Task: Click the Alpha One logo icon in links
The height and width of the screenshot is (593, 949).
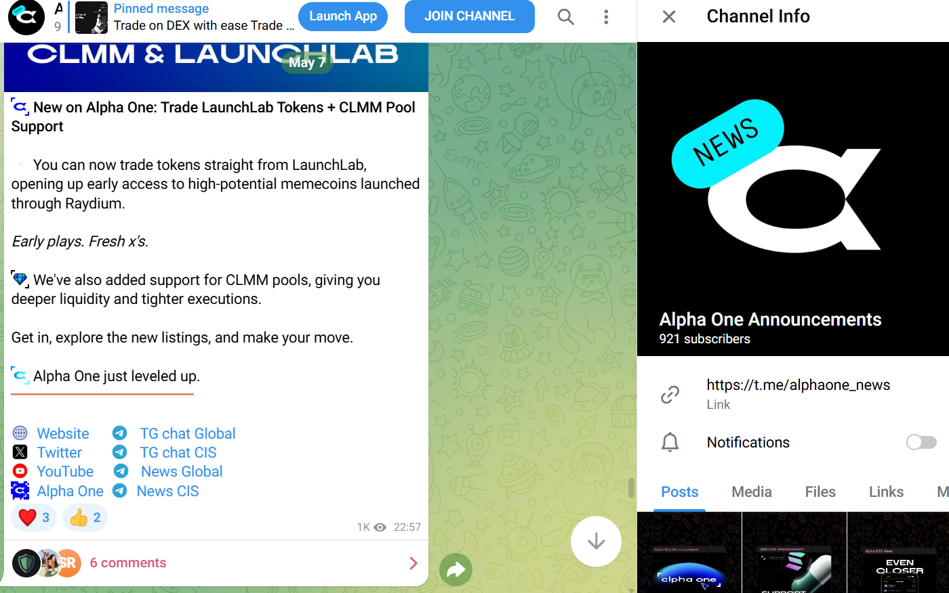Action: [20, 491]
